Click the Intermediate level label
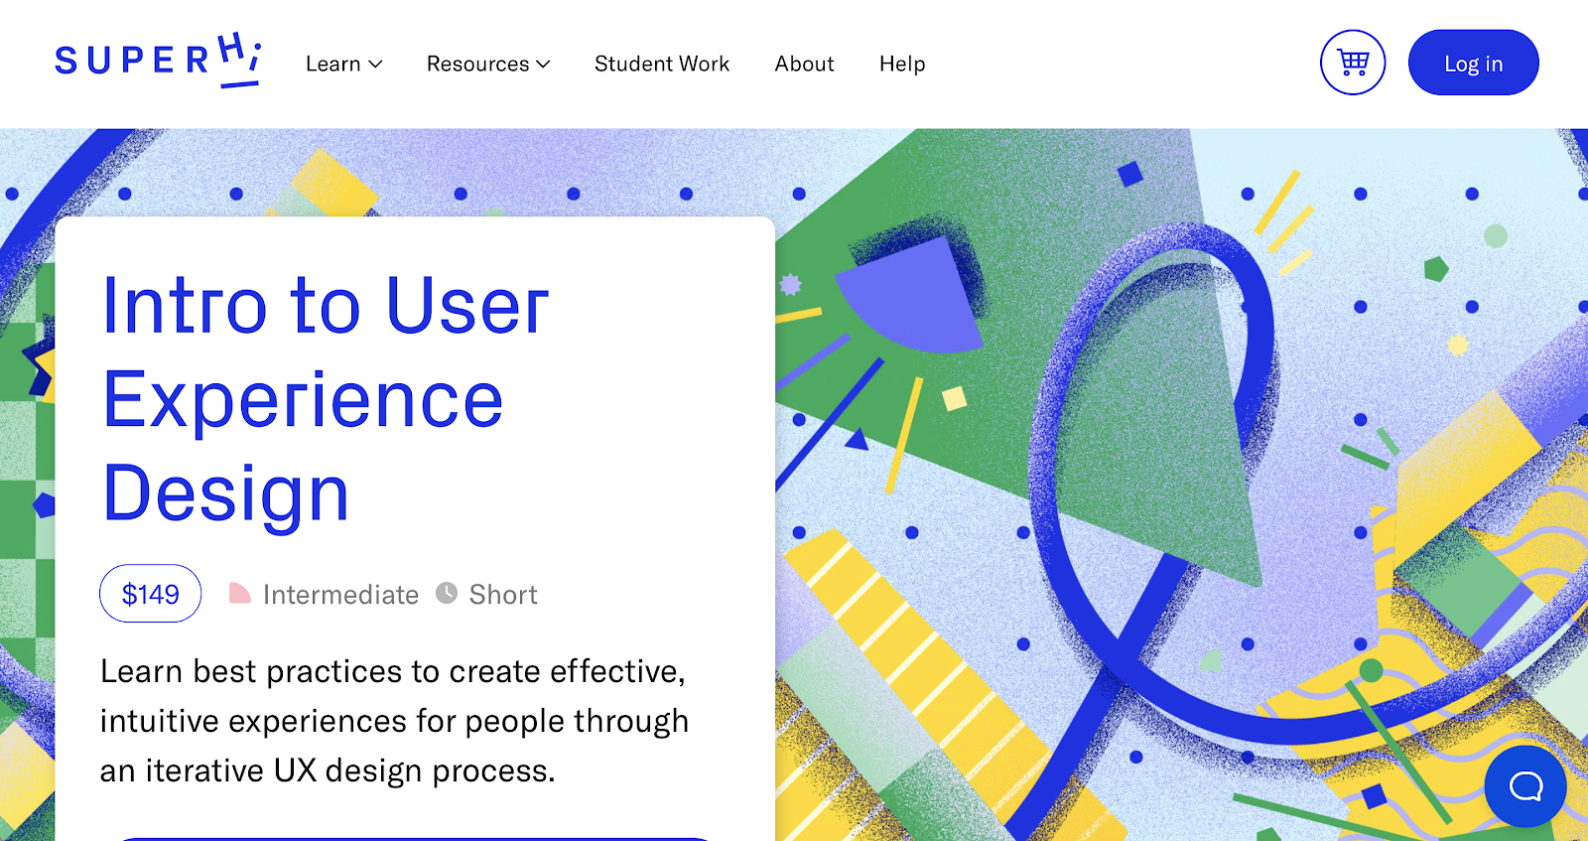 click(340, 595)
